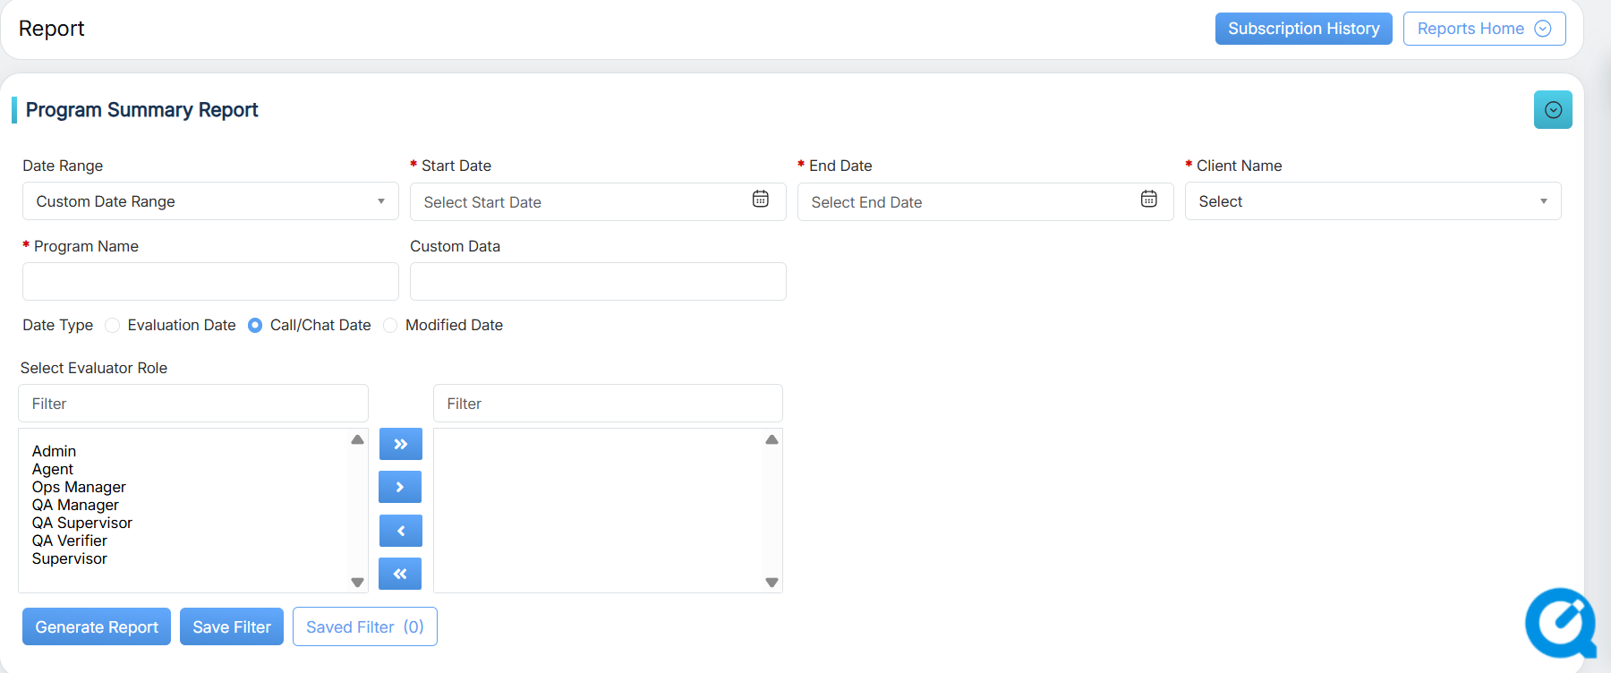Select the Call/Chat Date radio option

(x=255, y=326)
